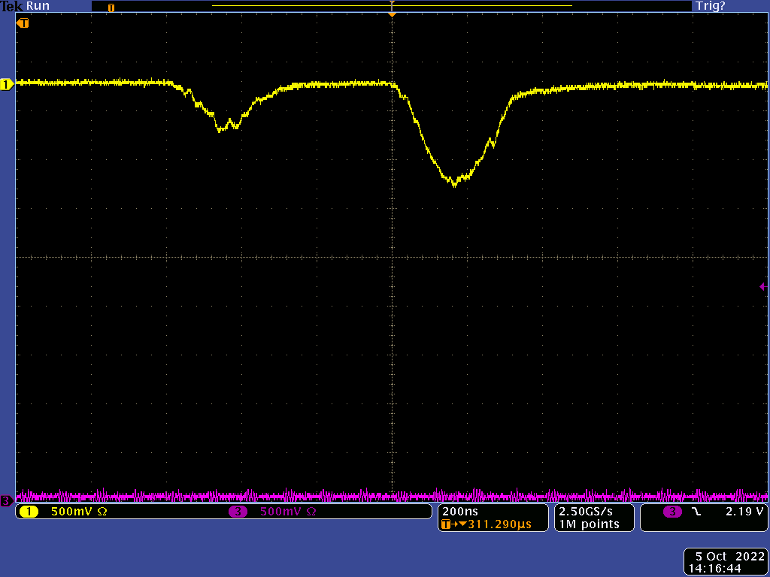770x577 pixels.
Task: Click the magenta trigger source 3 badge
Action: pos(672,512)
